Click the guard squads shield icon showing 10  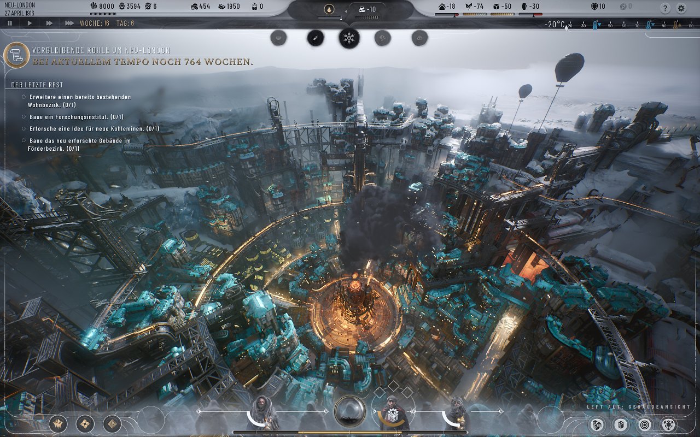(x=594, y=7)
